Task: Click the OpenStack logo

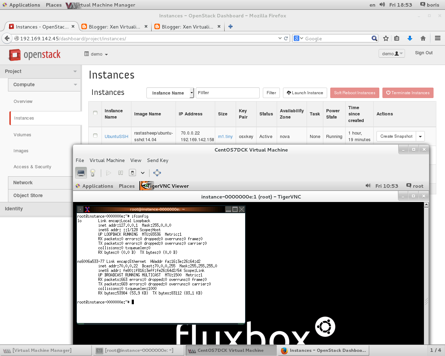Action: tap(34, 55)
